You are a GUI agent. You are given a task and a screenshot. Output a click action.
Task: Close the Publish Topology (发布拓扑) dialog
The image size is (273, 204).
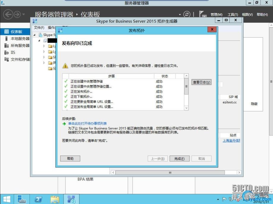pyautogui.click(x=212, y=29)
